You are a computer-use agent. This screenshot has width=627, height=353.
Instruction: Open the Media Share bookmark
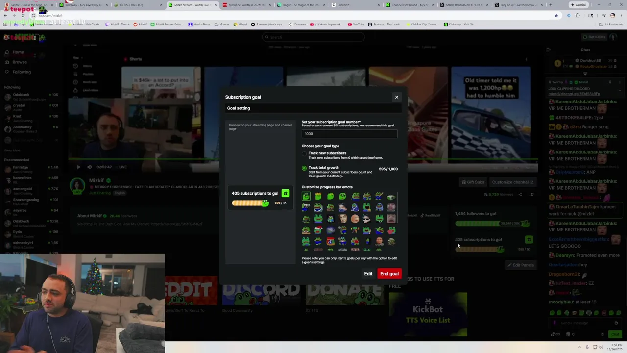click(x=199, y=25)
